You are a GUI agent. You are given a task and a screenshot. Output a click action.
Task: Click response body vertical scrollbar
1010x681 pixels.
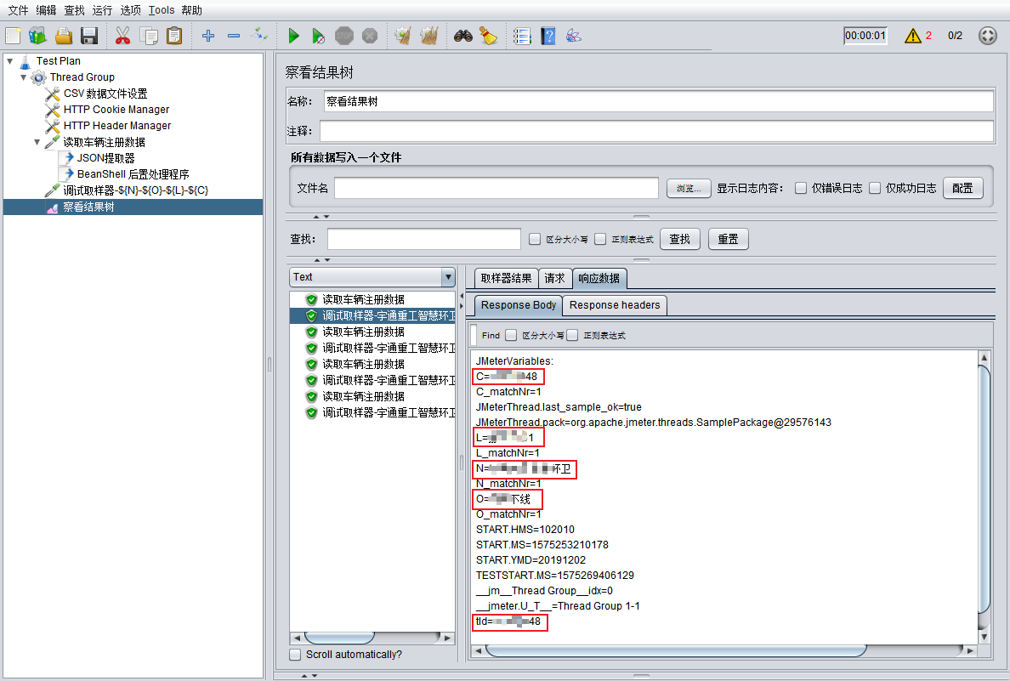coord(984,497)
